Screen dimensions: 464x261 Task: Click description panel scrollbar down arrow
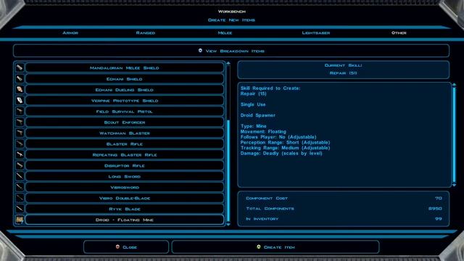455,185
